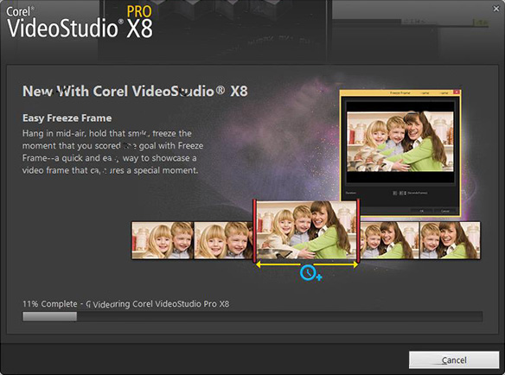The width and height of the screenshot is (505, 375).
Task: Click the yellow duration arrow under the frame
Action: 306,264
